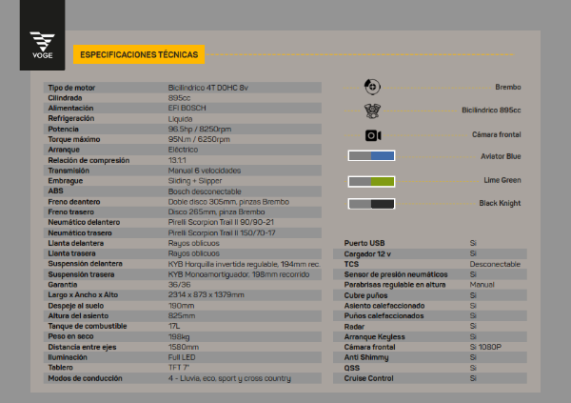Click the Modos de conducción label

click(x=85, y=378)
